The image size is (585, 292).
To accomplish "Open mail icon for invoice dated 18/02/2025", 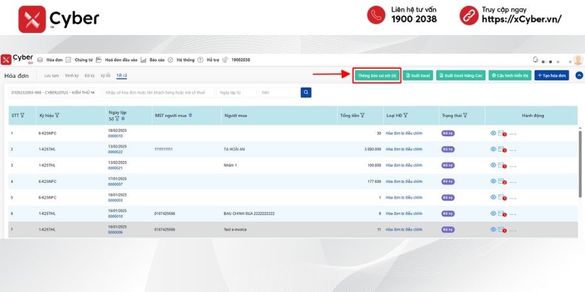I will click(502, 133).
